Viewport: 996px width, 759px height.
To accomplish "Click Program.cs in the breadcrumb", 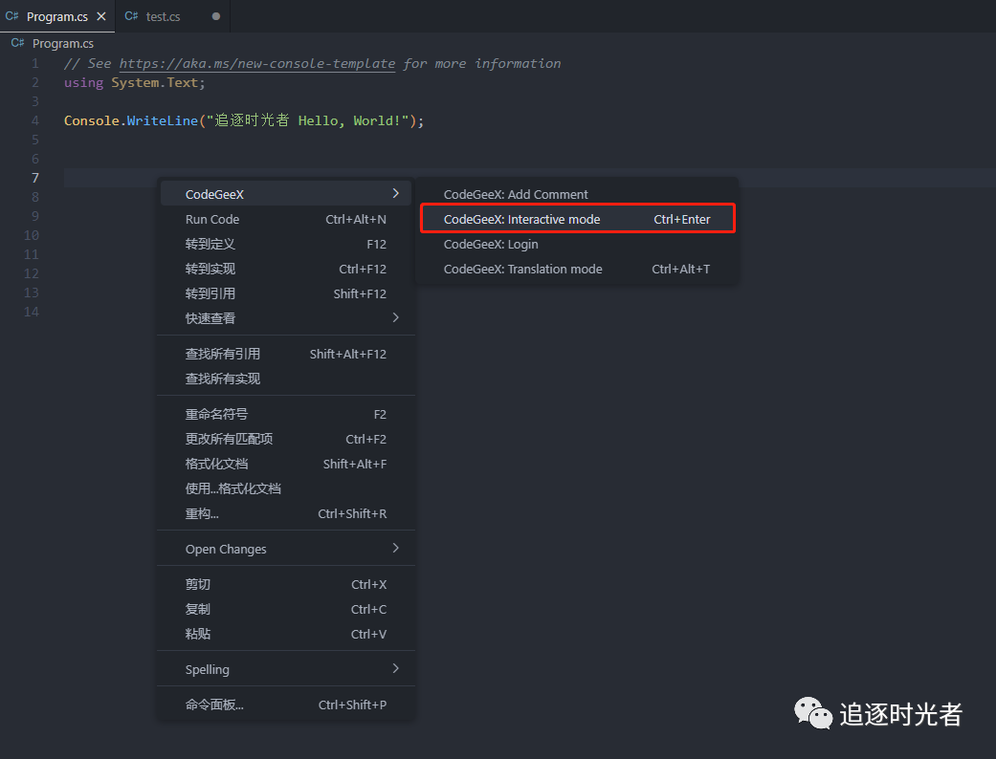I will [63, 43].
